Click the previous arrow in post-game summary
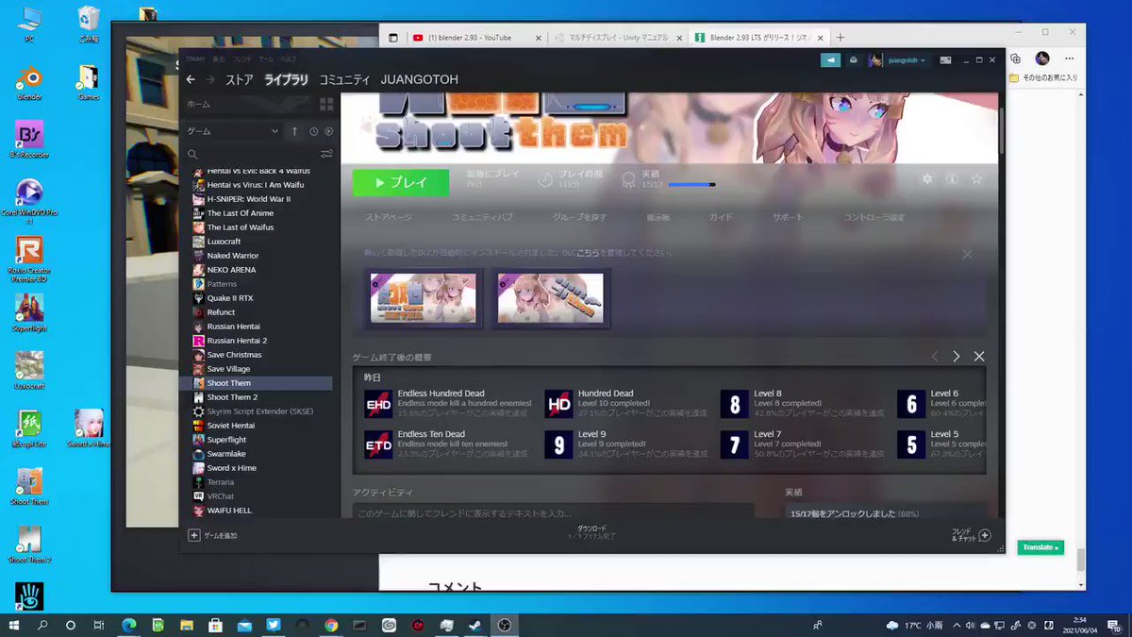1132x637 pixels. point(935,356)
